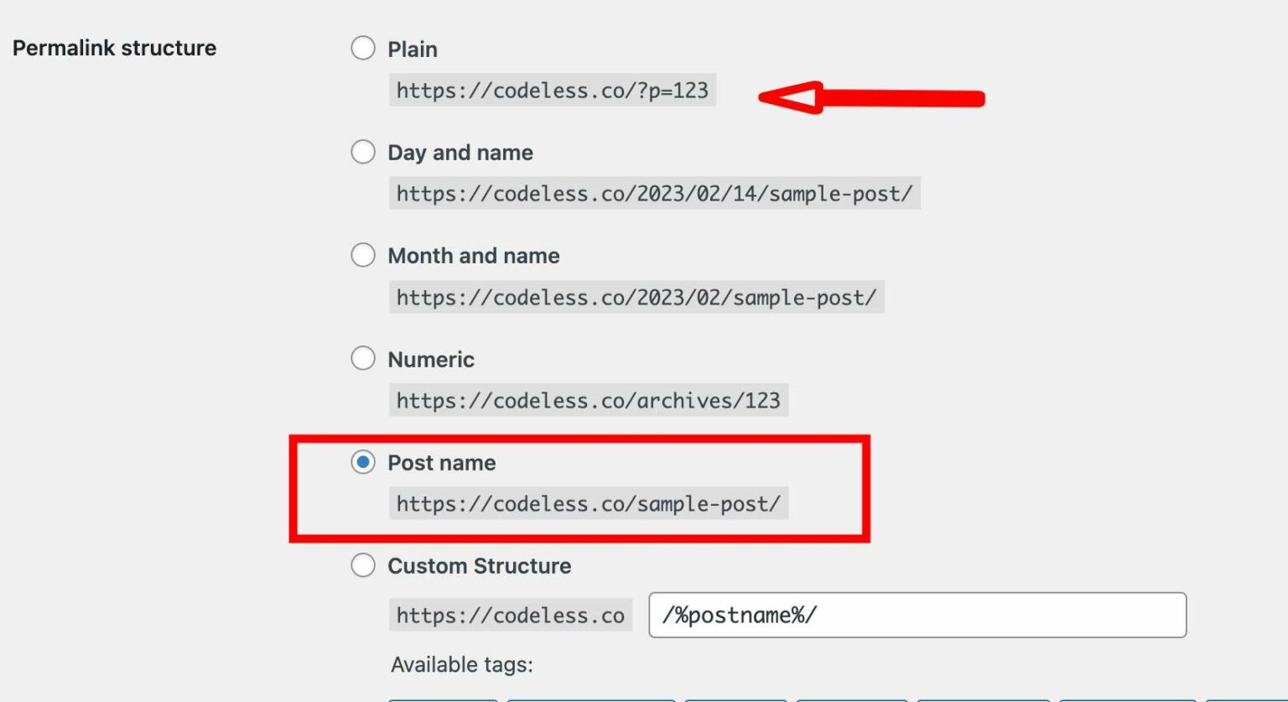Click the Day and name sample URL
This screenshot has width=1288, height=702.
coord(656,194)
